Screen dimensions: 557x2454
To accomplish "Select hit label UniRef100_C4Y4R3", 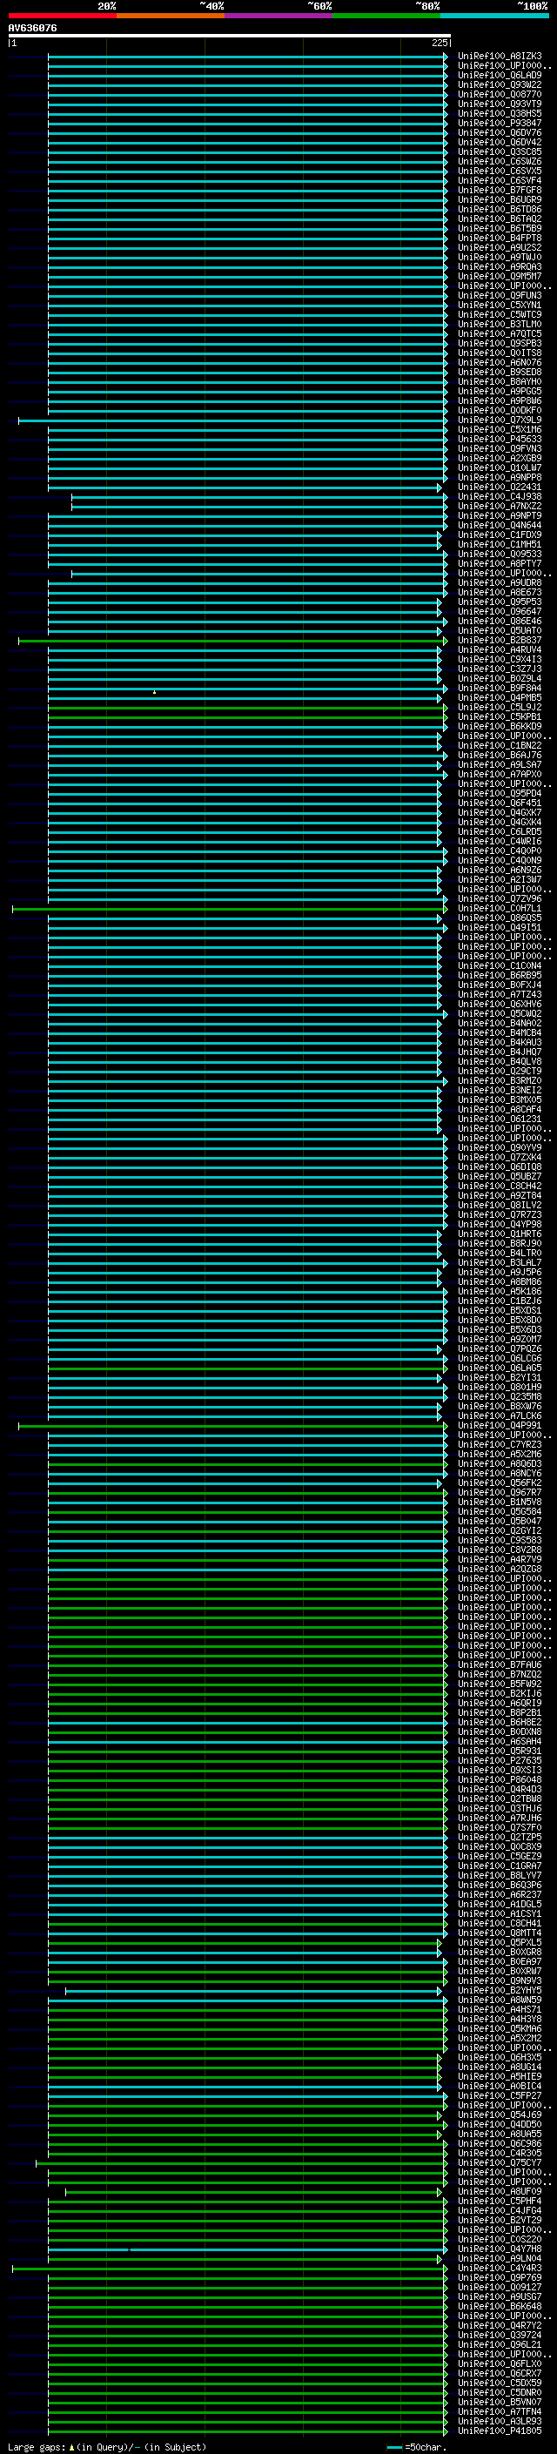I will (x=500, y=2269).
